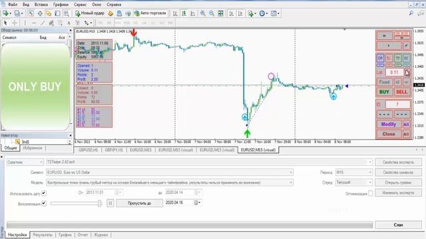Switch chart to candlesticks icon
Image resolution: width=426 pixels, height=239 pixels.
(x=184, y=13)
